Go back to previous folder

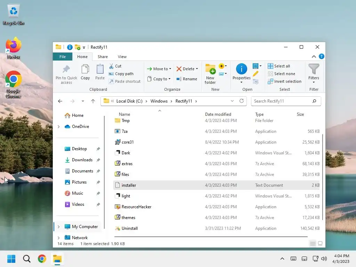[x=60, y=101]
